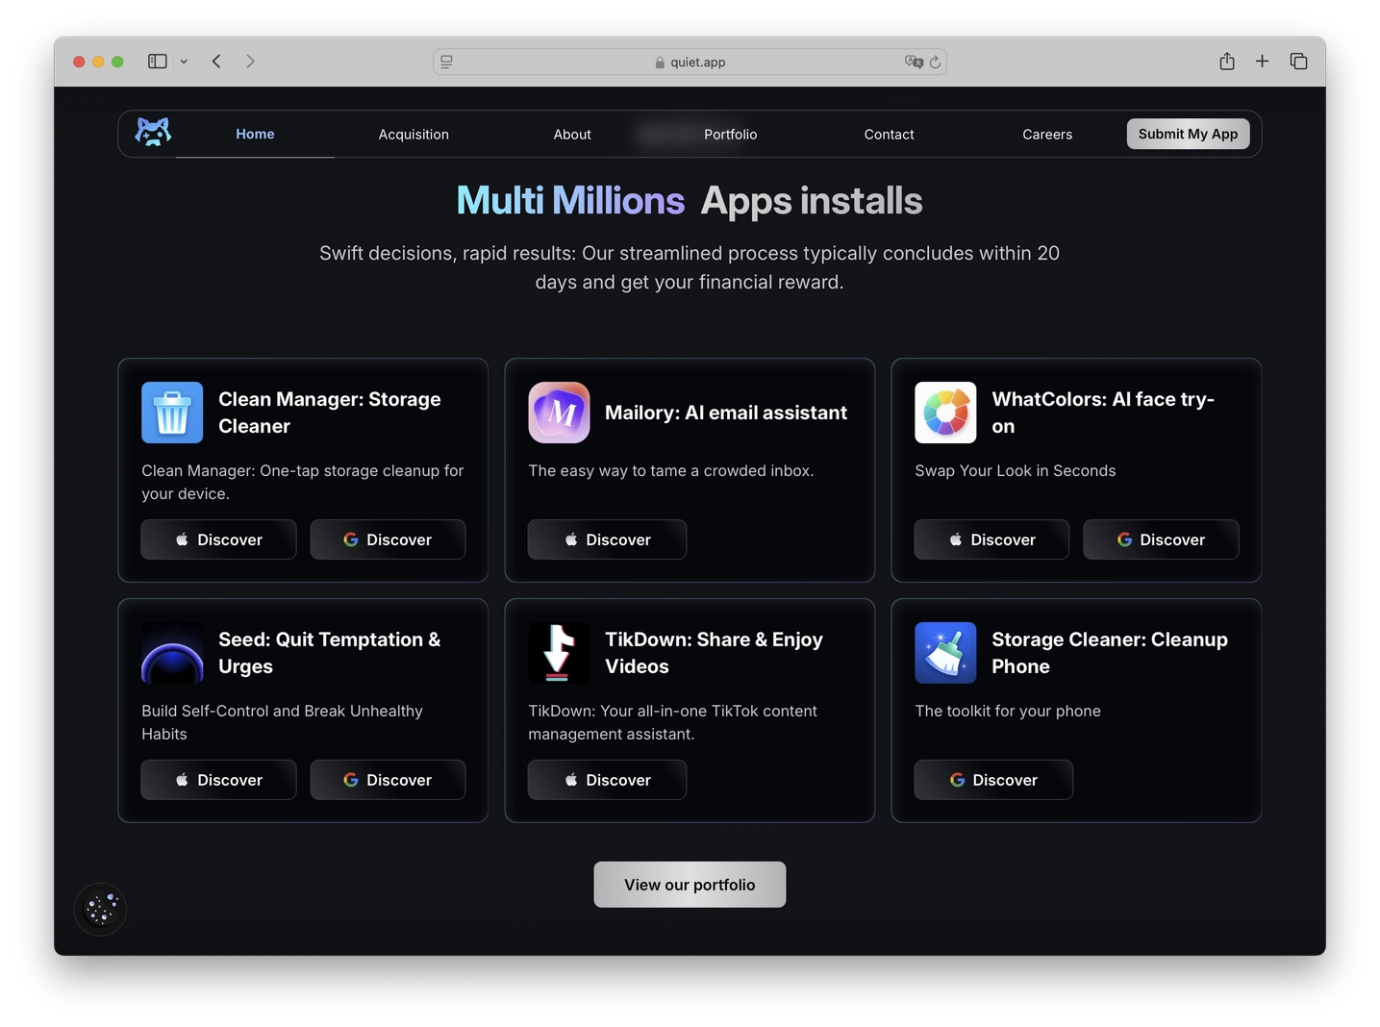This screenshot has height=1027, width=1380.
Task: Click the Safari share icon
Action: point(1227,62)
